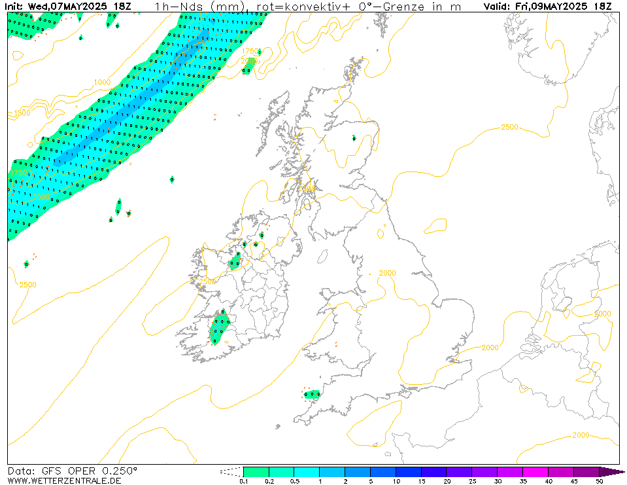Select the 5–10 mm blue legend swatch
627x485 pixels.
[x=383, y=472]
